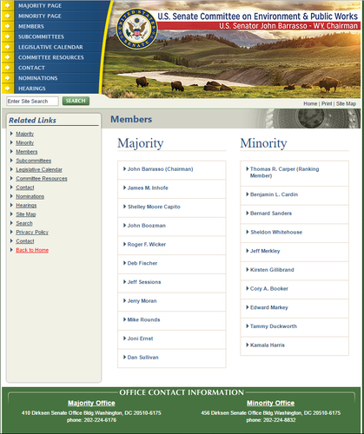Click the yellow arrow icon next to Hearings
This screenshot has width=364, height=434.
8,89
